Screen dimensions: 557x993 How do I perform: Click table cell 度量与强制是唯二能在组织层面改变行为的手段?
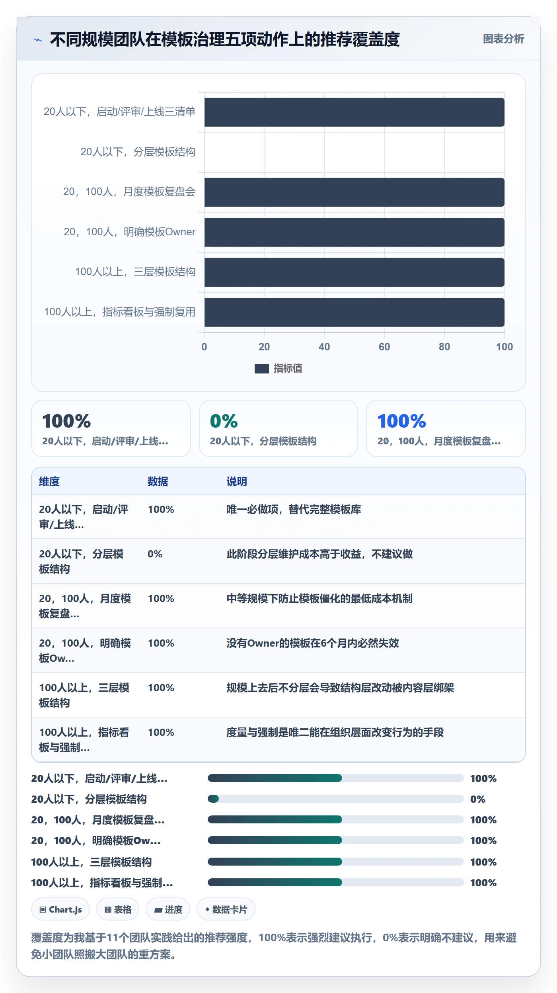(335, 732)
